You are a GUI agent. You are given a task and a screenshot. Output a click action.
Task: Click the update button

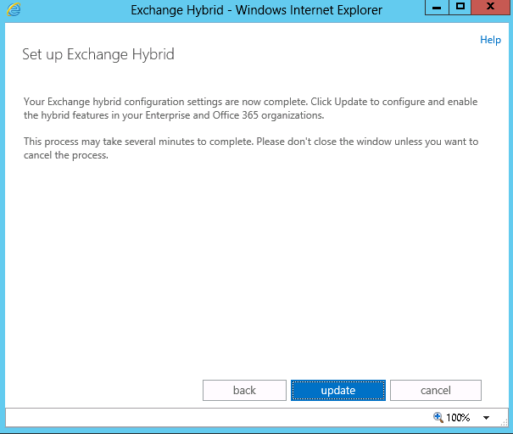(338, 390)
